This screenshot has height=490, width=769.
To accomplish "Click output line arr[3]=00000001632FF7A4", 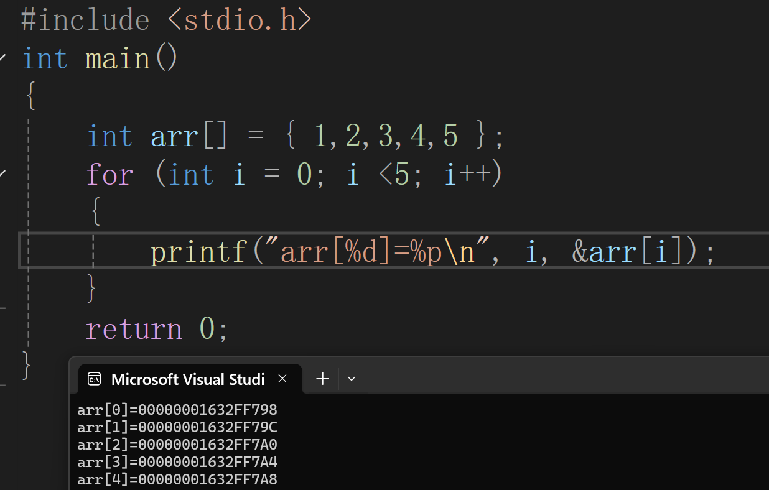I will tap(177, 462).
